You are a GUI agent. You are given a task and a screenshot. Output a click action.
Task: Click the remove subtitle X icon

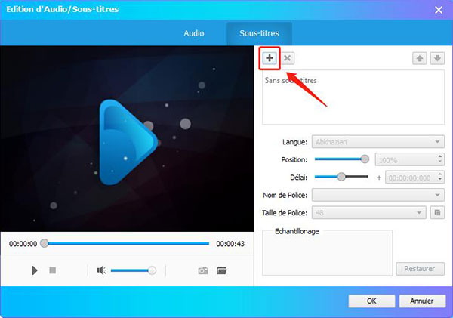coord(288,58)
